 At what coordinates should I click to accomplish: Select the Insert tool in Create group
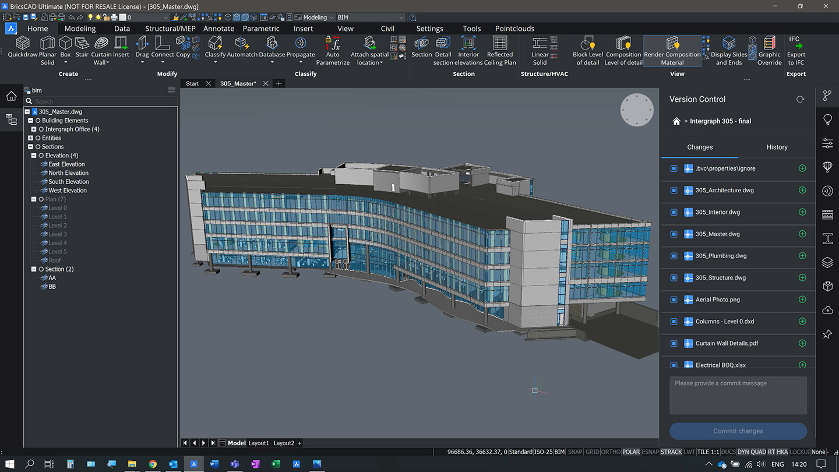tap(121, 48)
